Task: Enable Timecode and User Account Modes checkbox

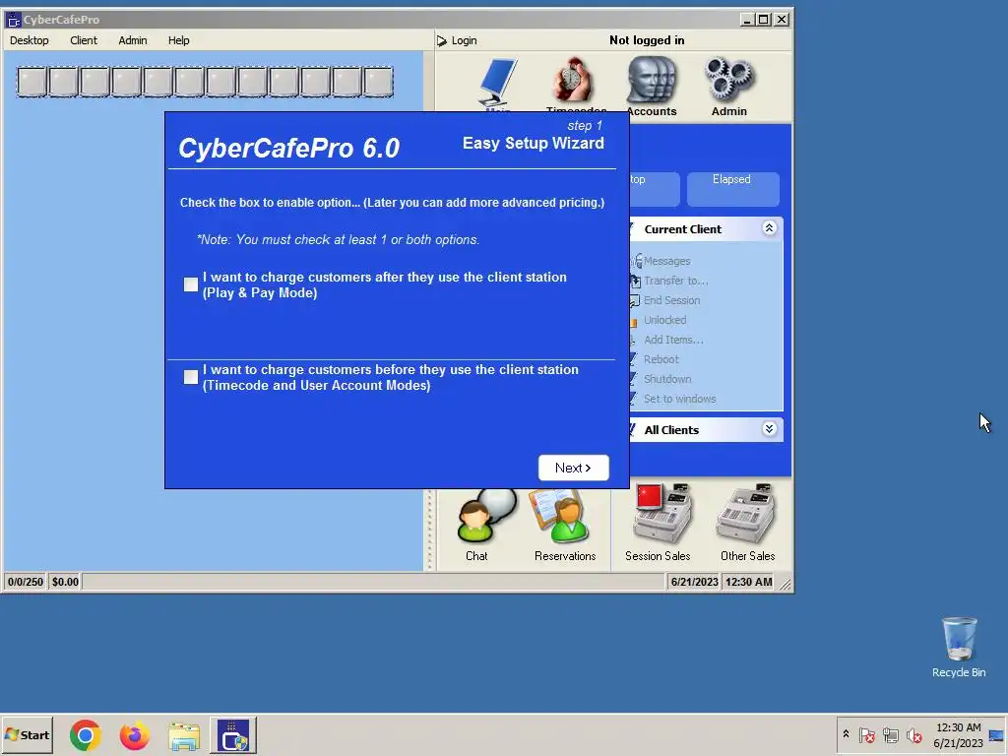Action: (x=191, y=377)
